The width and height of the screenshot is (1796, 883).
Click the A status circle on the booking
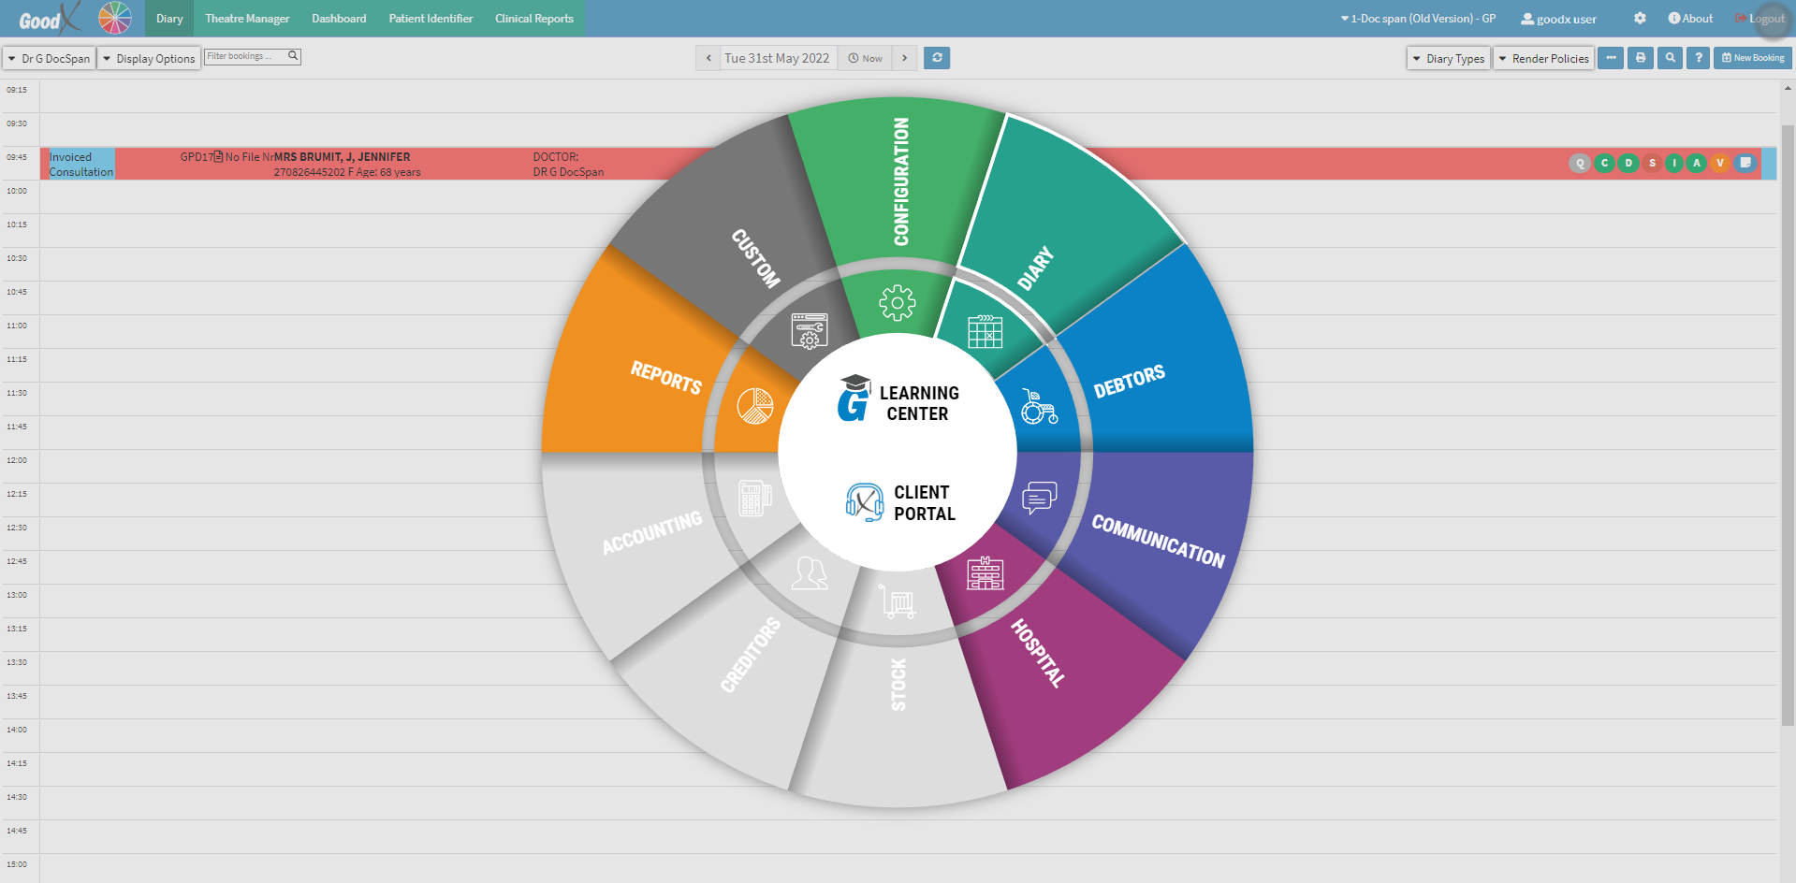(1697, 164)
